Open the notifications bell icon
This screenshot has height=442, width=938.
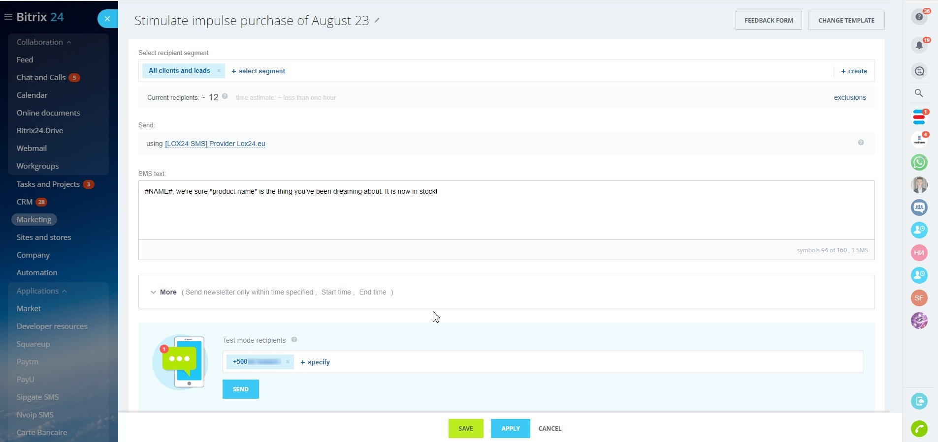pos(919,46)
